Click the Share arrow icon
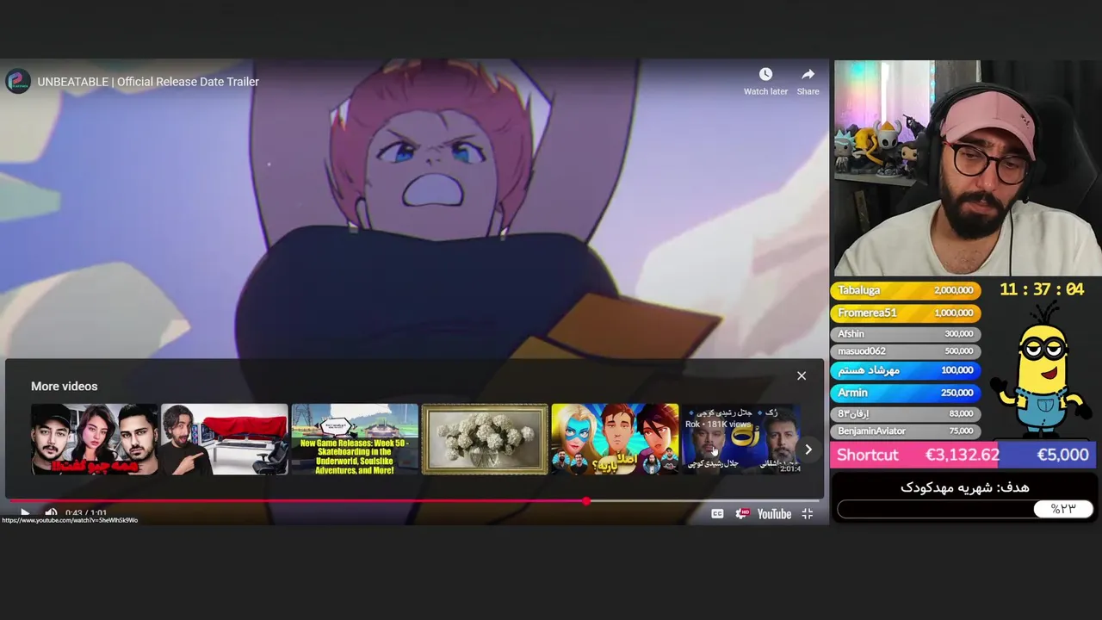The height and width of the screenshot is (620, 1102). click(808, 75)
